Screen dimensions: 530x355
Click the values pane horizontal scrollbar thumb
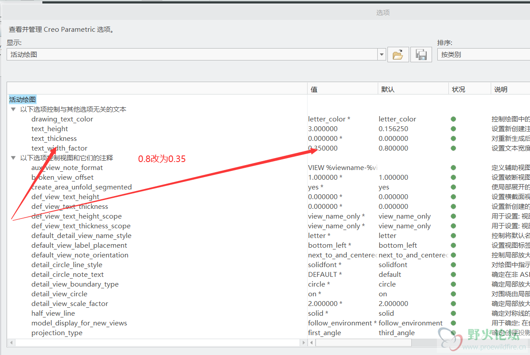coord(364,343)
